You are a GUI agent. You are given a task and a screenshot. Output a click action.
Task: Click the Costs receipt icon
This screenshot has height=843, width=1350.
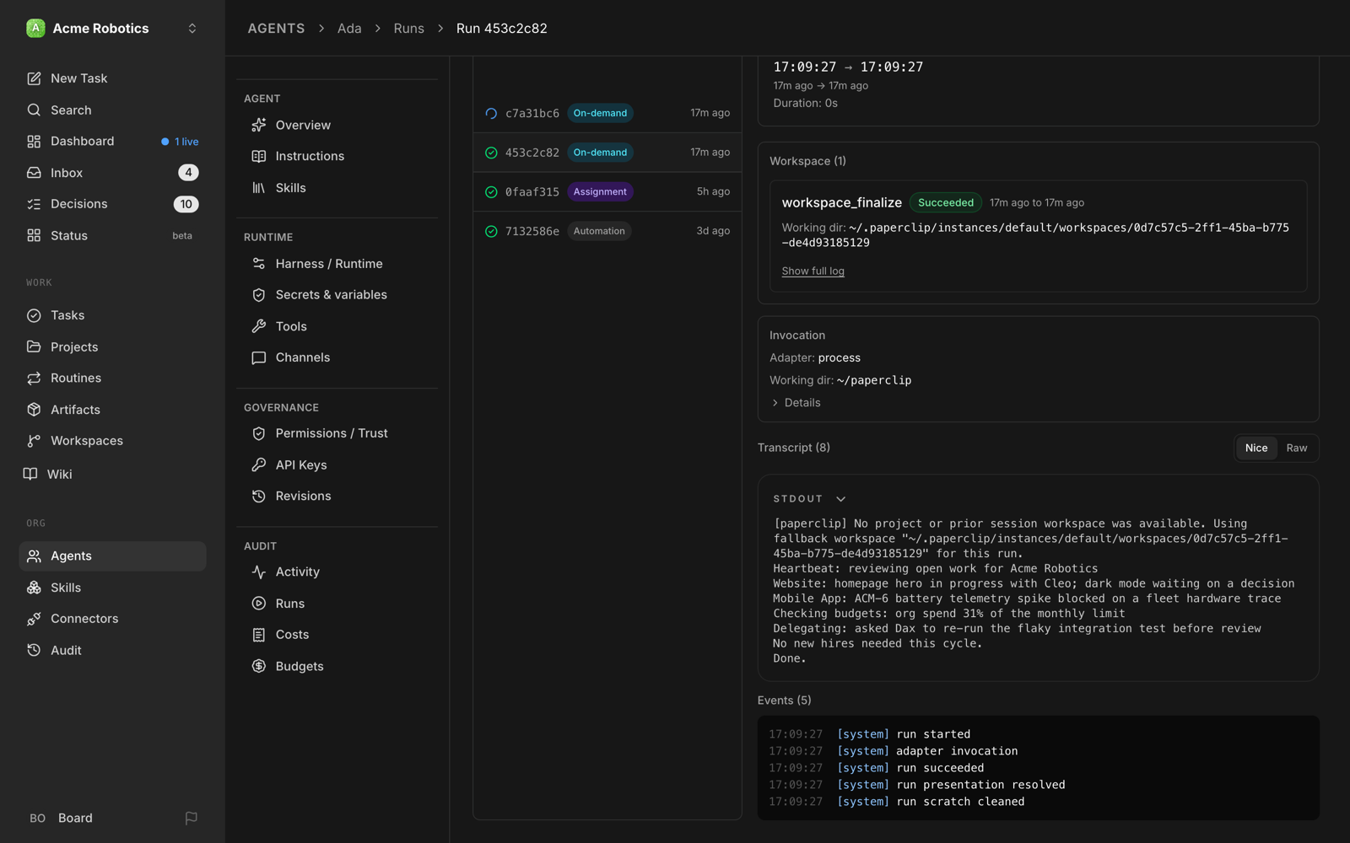(259, 635)
